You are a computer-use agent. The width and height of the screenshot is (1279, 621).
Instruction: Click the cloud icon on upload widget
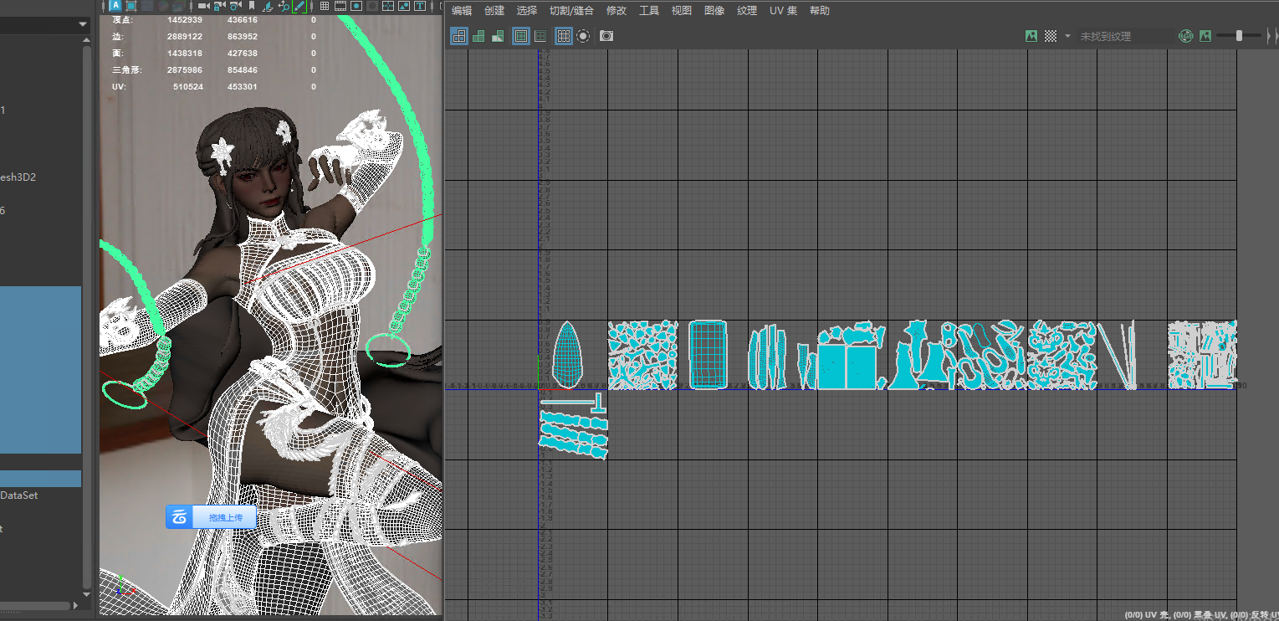coord(179,518)
